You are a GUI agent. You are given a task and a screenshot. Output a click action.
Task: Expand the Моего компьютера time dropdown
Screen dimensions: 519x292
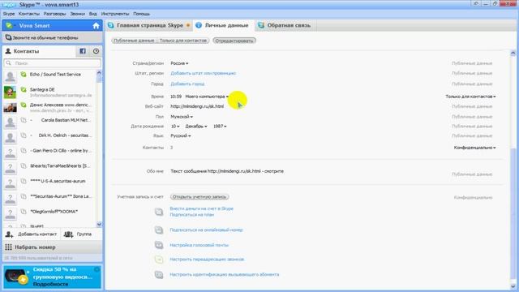pyautogui.click(x=207, y=97)
